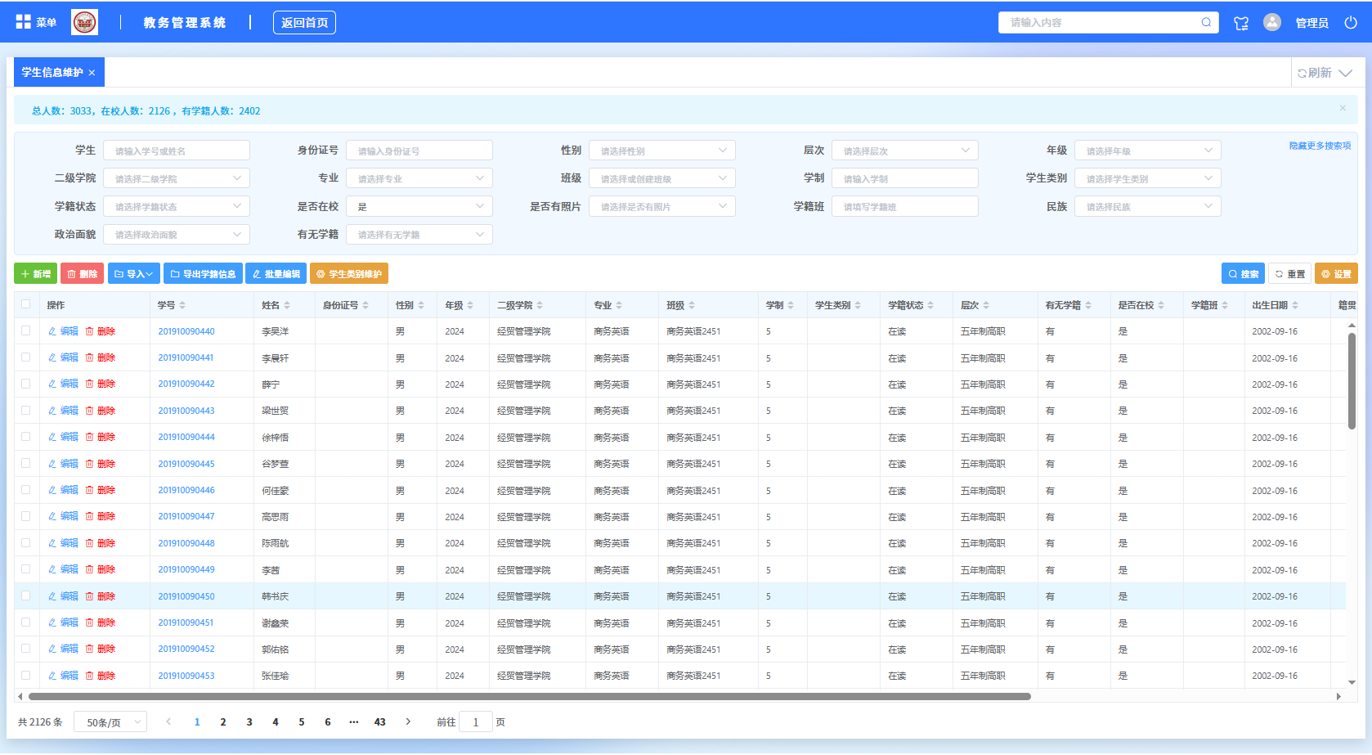Screen dimensions: 1372x755
Task: Toggle the select-all header checkbox
Action: pyautogui.click(x=25, y=304)
